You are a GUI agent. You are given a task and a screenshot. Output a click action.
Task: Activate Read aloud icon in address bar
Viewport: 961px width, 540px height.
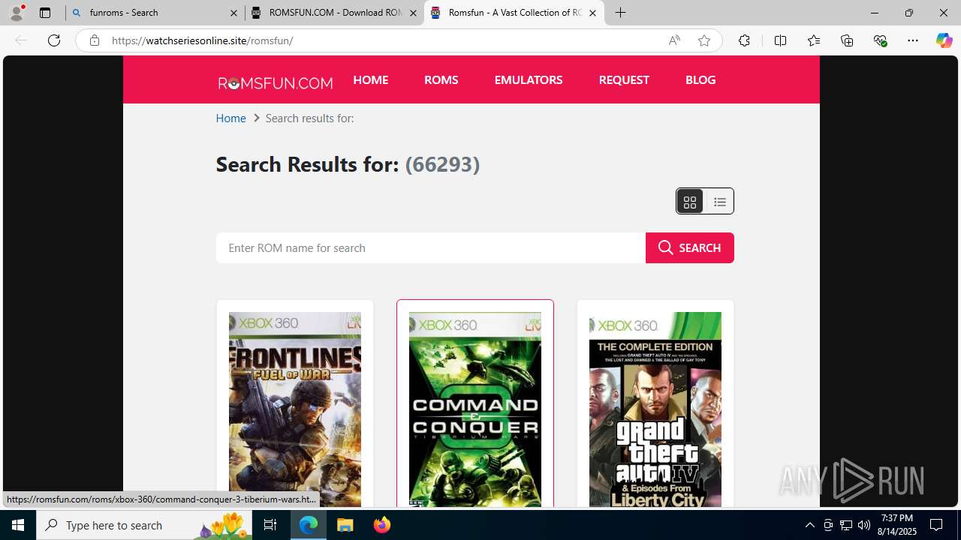674,40
